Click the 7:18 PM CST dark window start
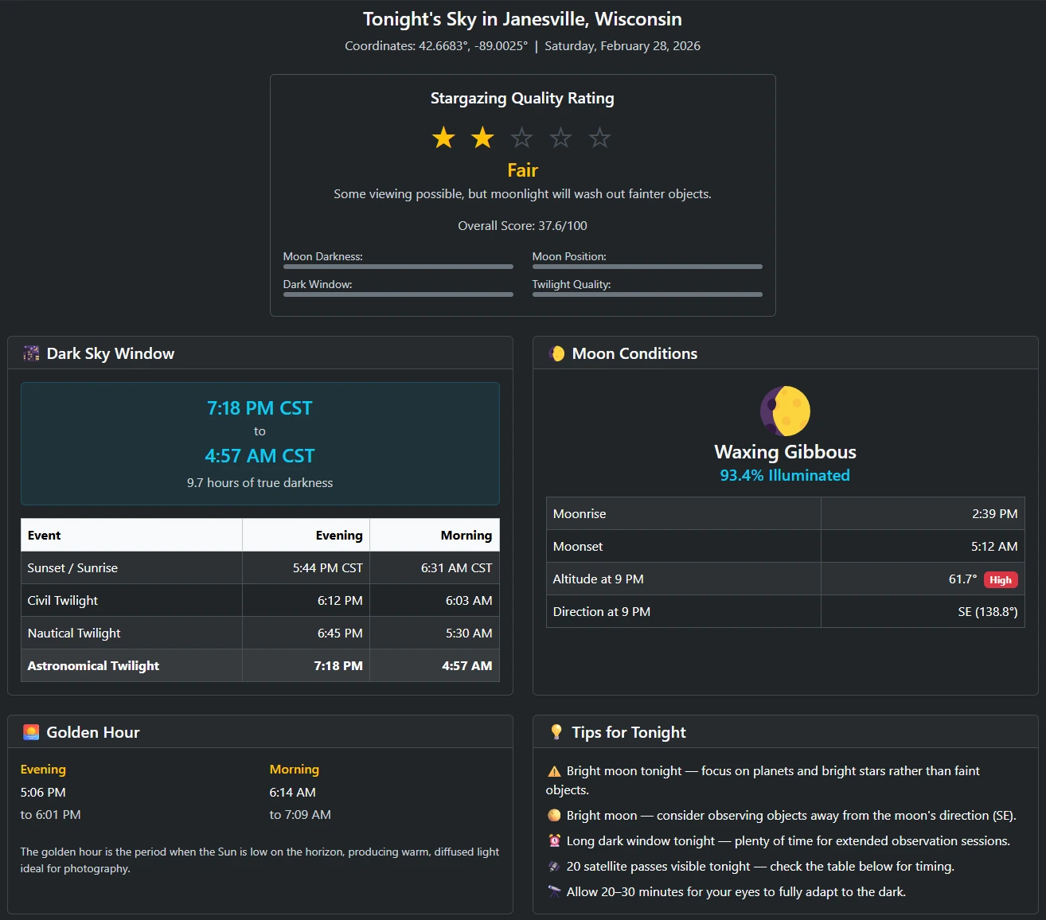Screen dimensions: 1046x920 (x=260, y=408)
